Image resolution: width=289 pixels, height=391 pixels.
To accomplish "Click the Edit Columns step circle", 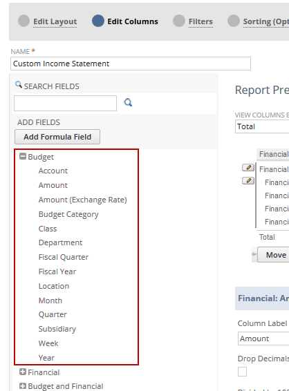I will coord(98,21).
